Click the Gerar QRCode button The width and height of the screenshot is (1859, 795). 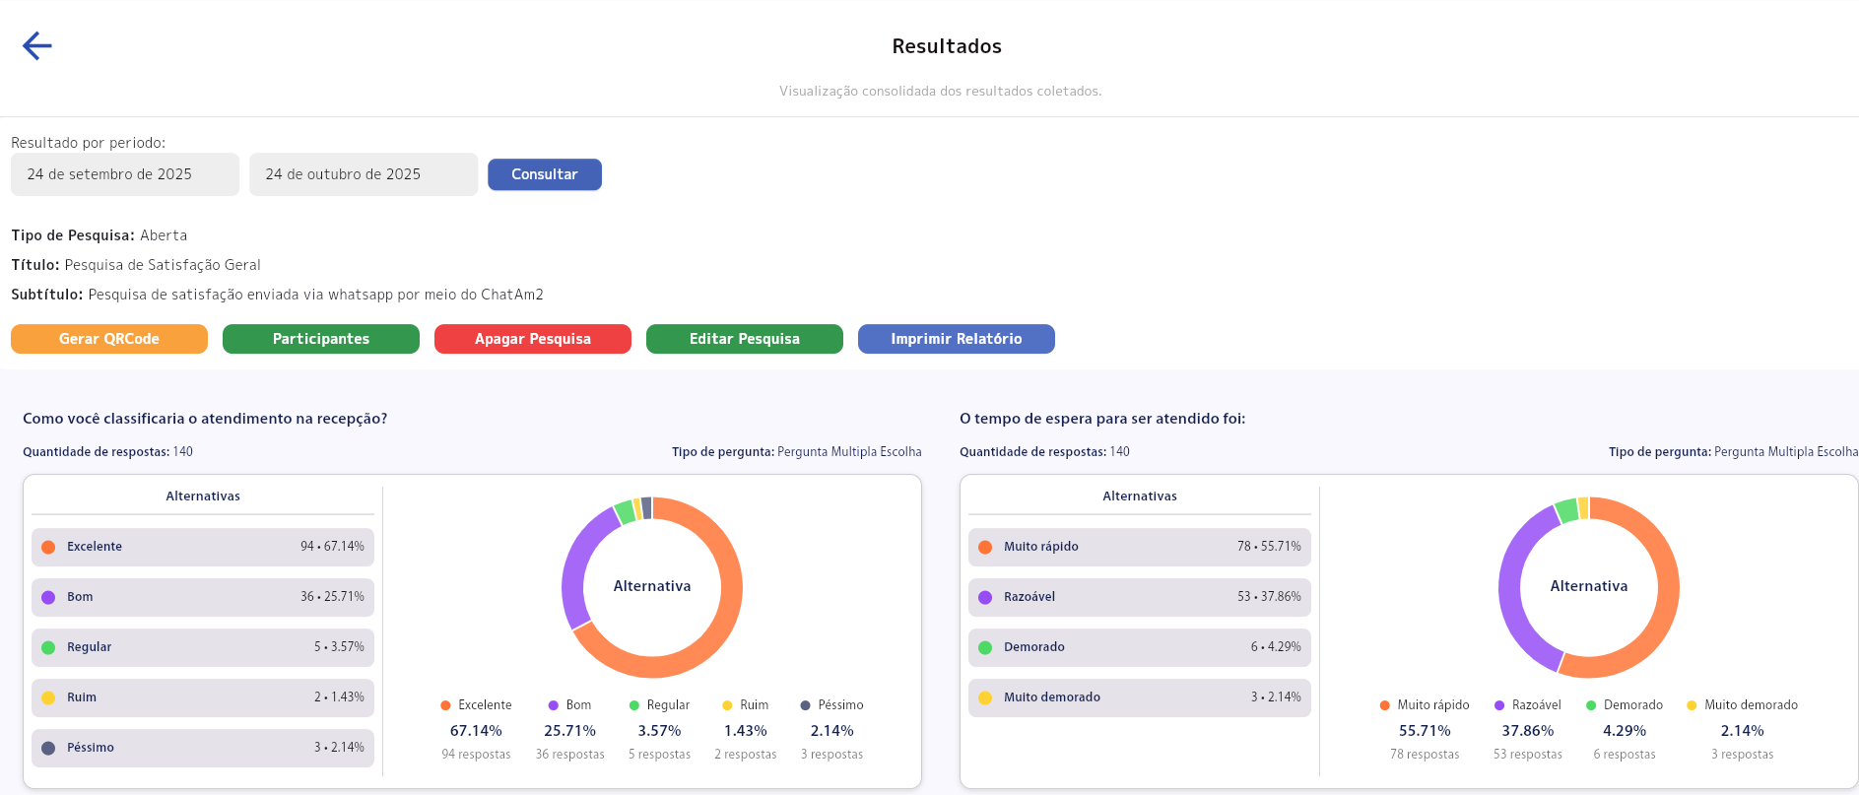point(109,339)
